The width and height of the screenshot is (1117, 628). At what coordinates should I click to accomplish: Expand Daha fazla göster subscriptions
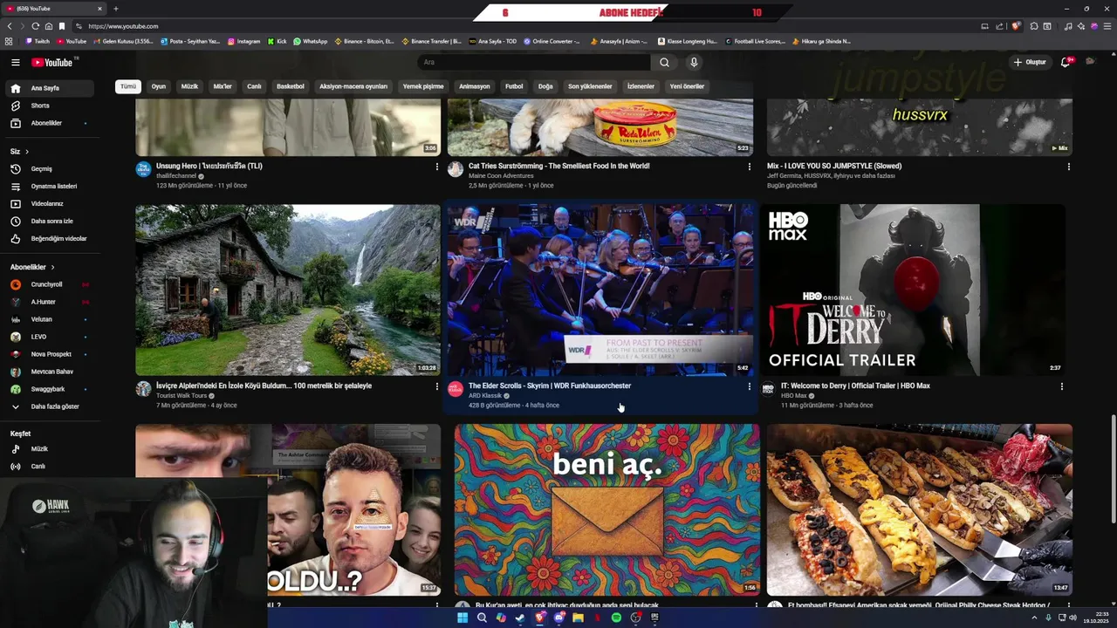click(x=51, y=406)
